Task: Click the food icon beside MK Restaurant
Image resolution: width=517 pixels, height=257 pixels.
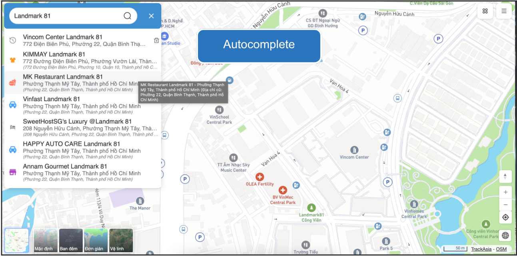Action: click(x=13, y=83)
